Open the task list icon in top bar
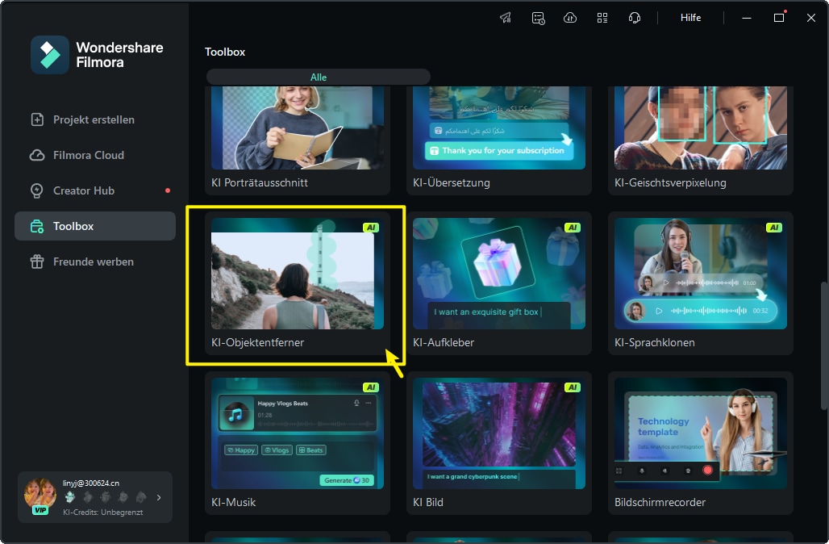Viewport: 829px width, 544px height. (538, 18)
